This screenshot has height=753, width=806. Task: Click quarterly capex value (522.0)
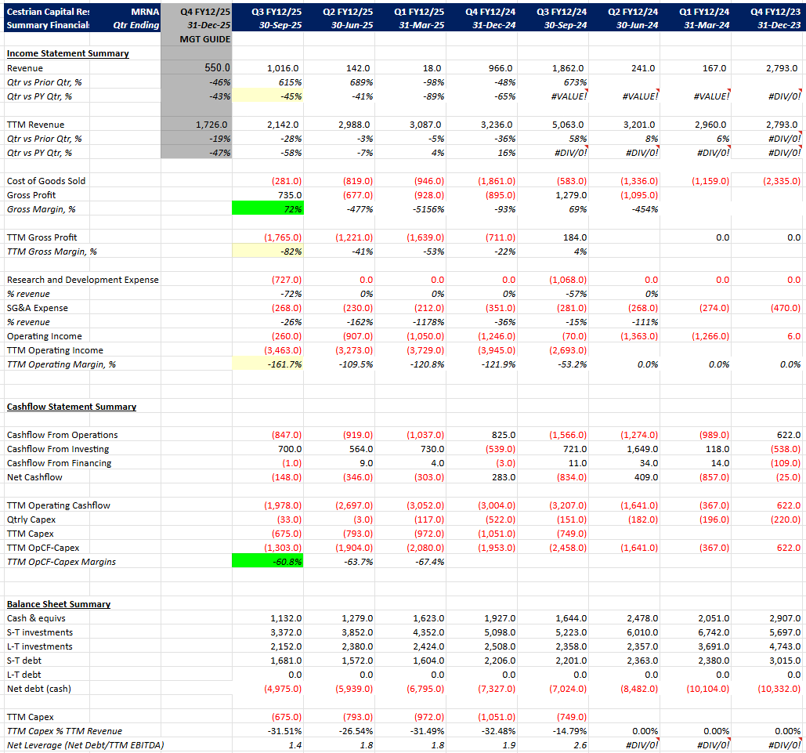[x=501, y=519]
